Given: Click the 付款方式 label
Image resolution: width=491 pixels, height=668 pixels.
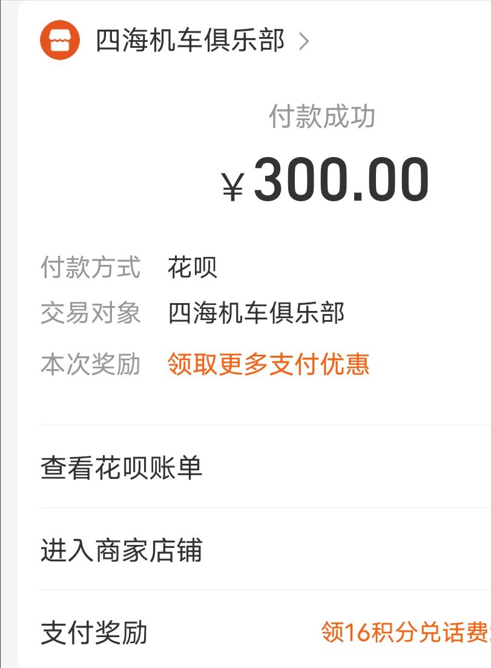Looking at the screenshot, I should (91, 267).
